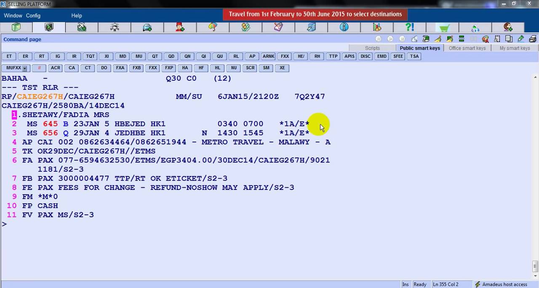Click the XE smart key

pyautogui.click(x=282, y=68)
